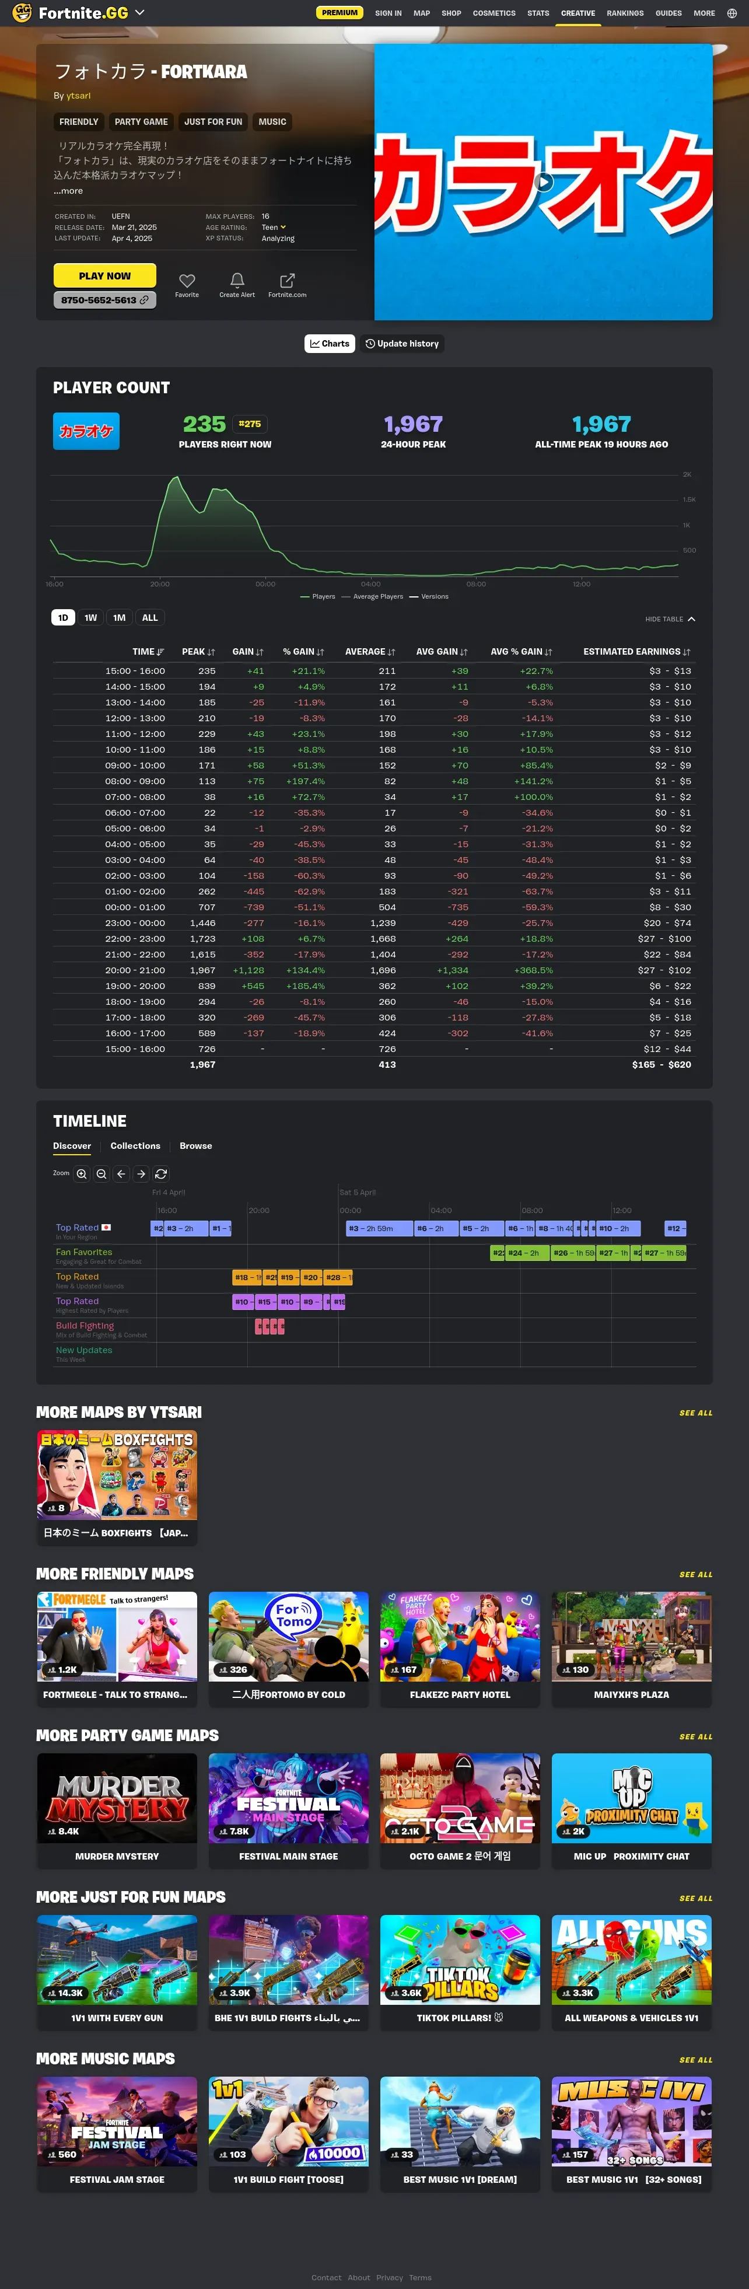Screen dimensions: 749x2289
Task: Select the 1D time range
Action: click(63, 617)
